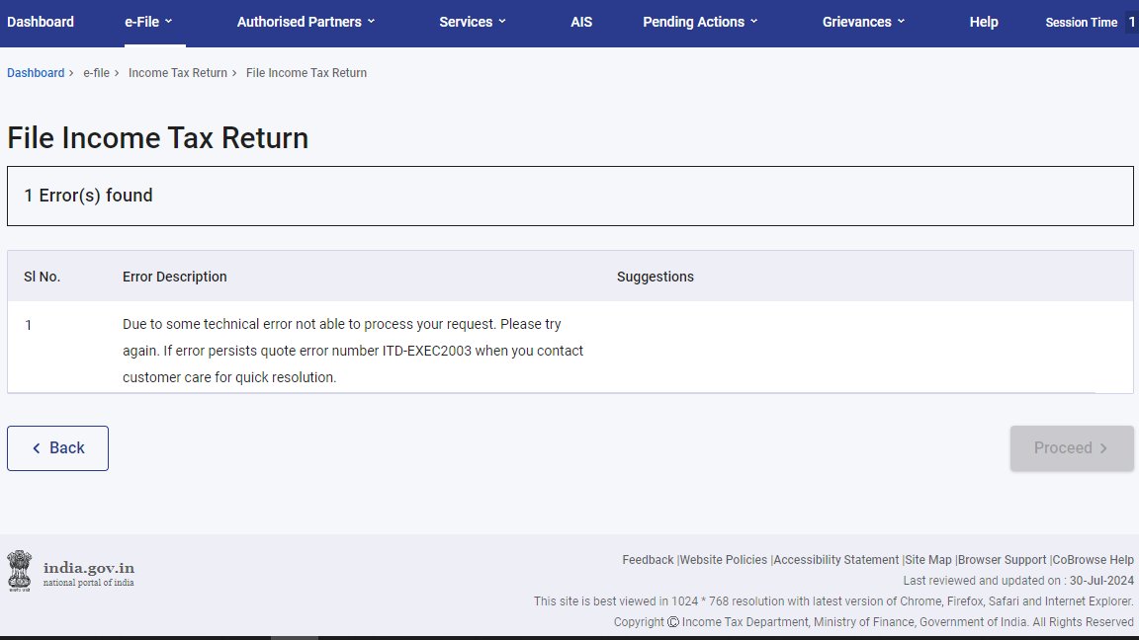
Task: Click the 30-Jul-2024 last updated date
Action: [1101, 581]
